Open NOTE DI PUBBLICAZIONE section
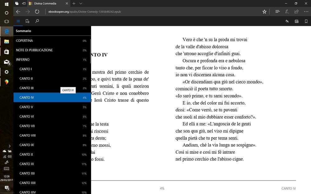311x194 pixels. point(52,50)
